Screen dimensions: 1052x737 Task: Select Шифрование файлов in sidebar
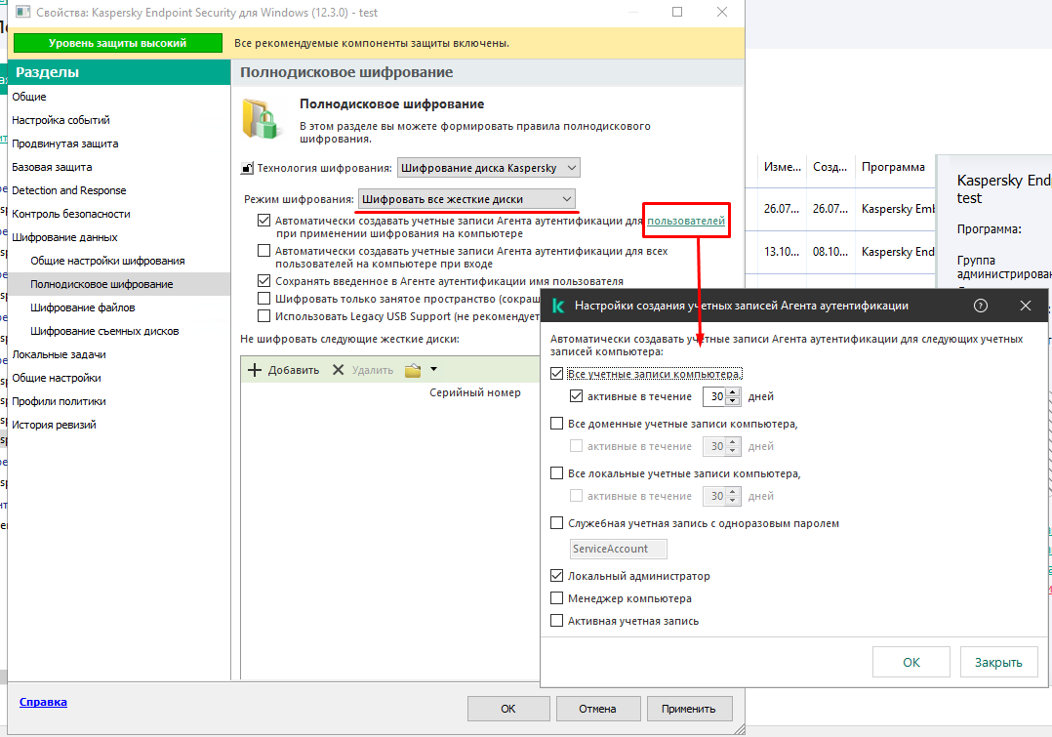83,307
